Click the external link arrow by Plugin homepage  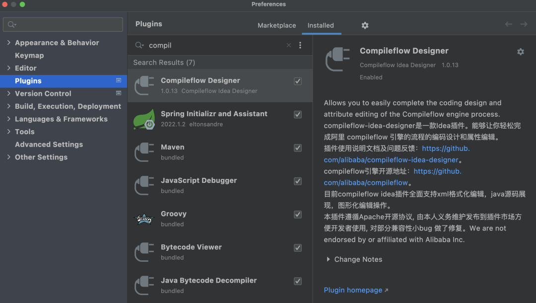coord(386,291)
